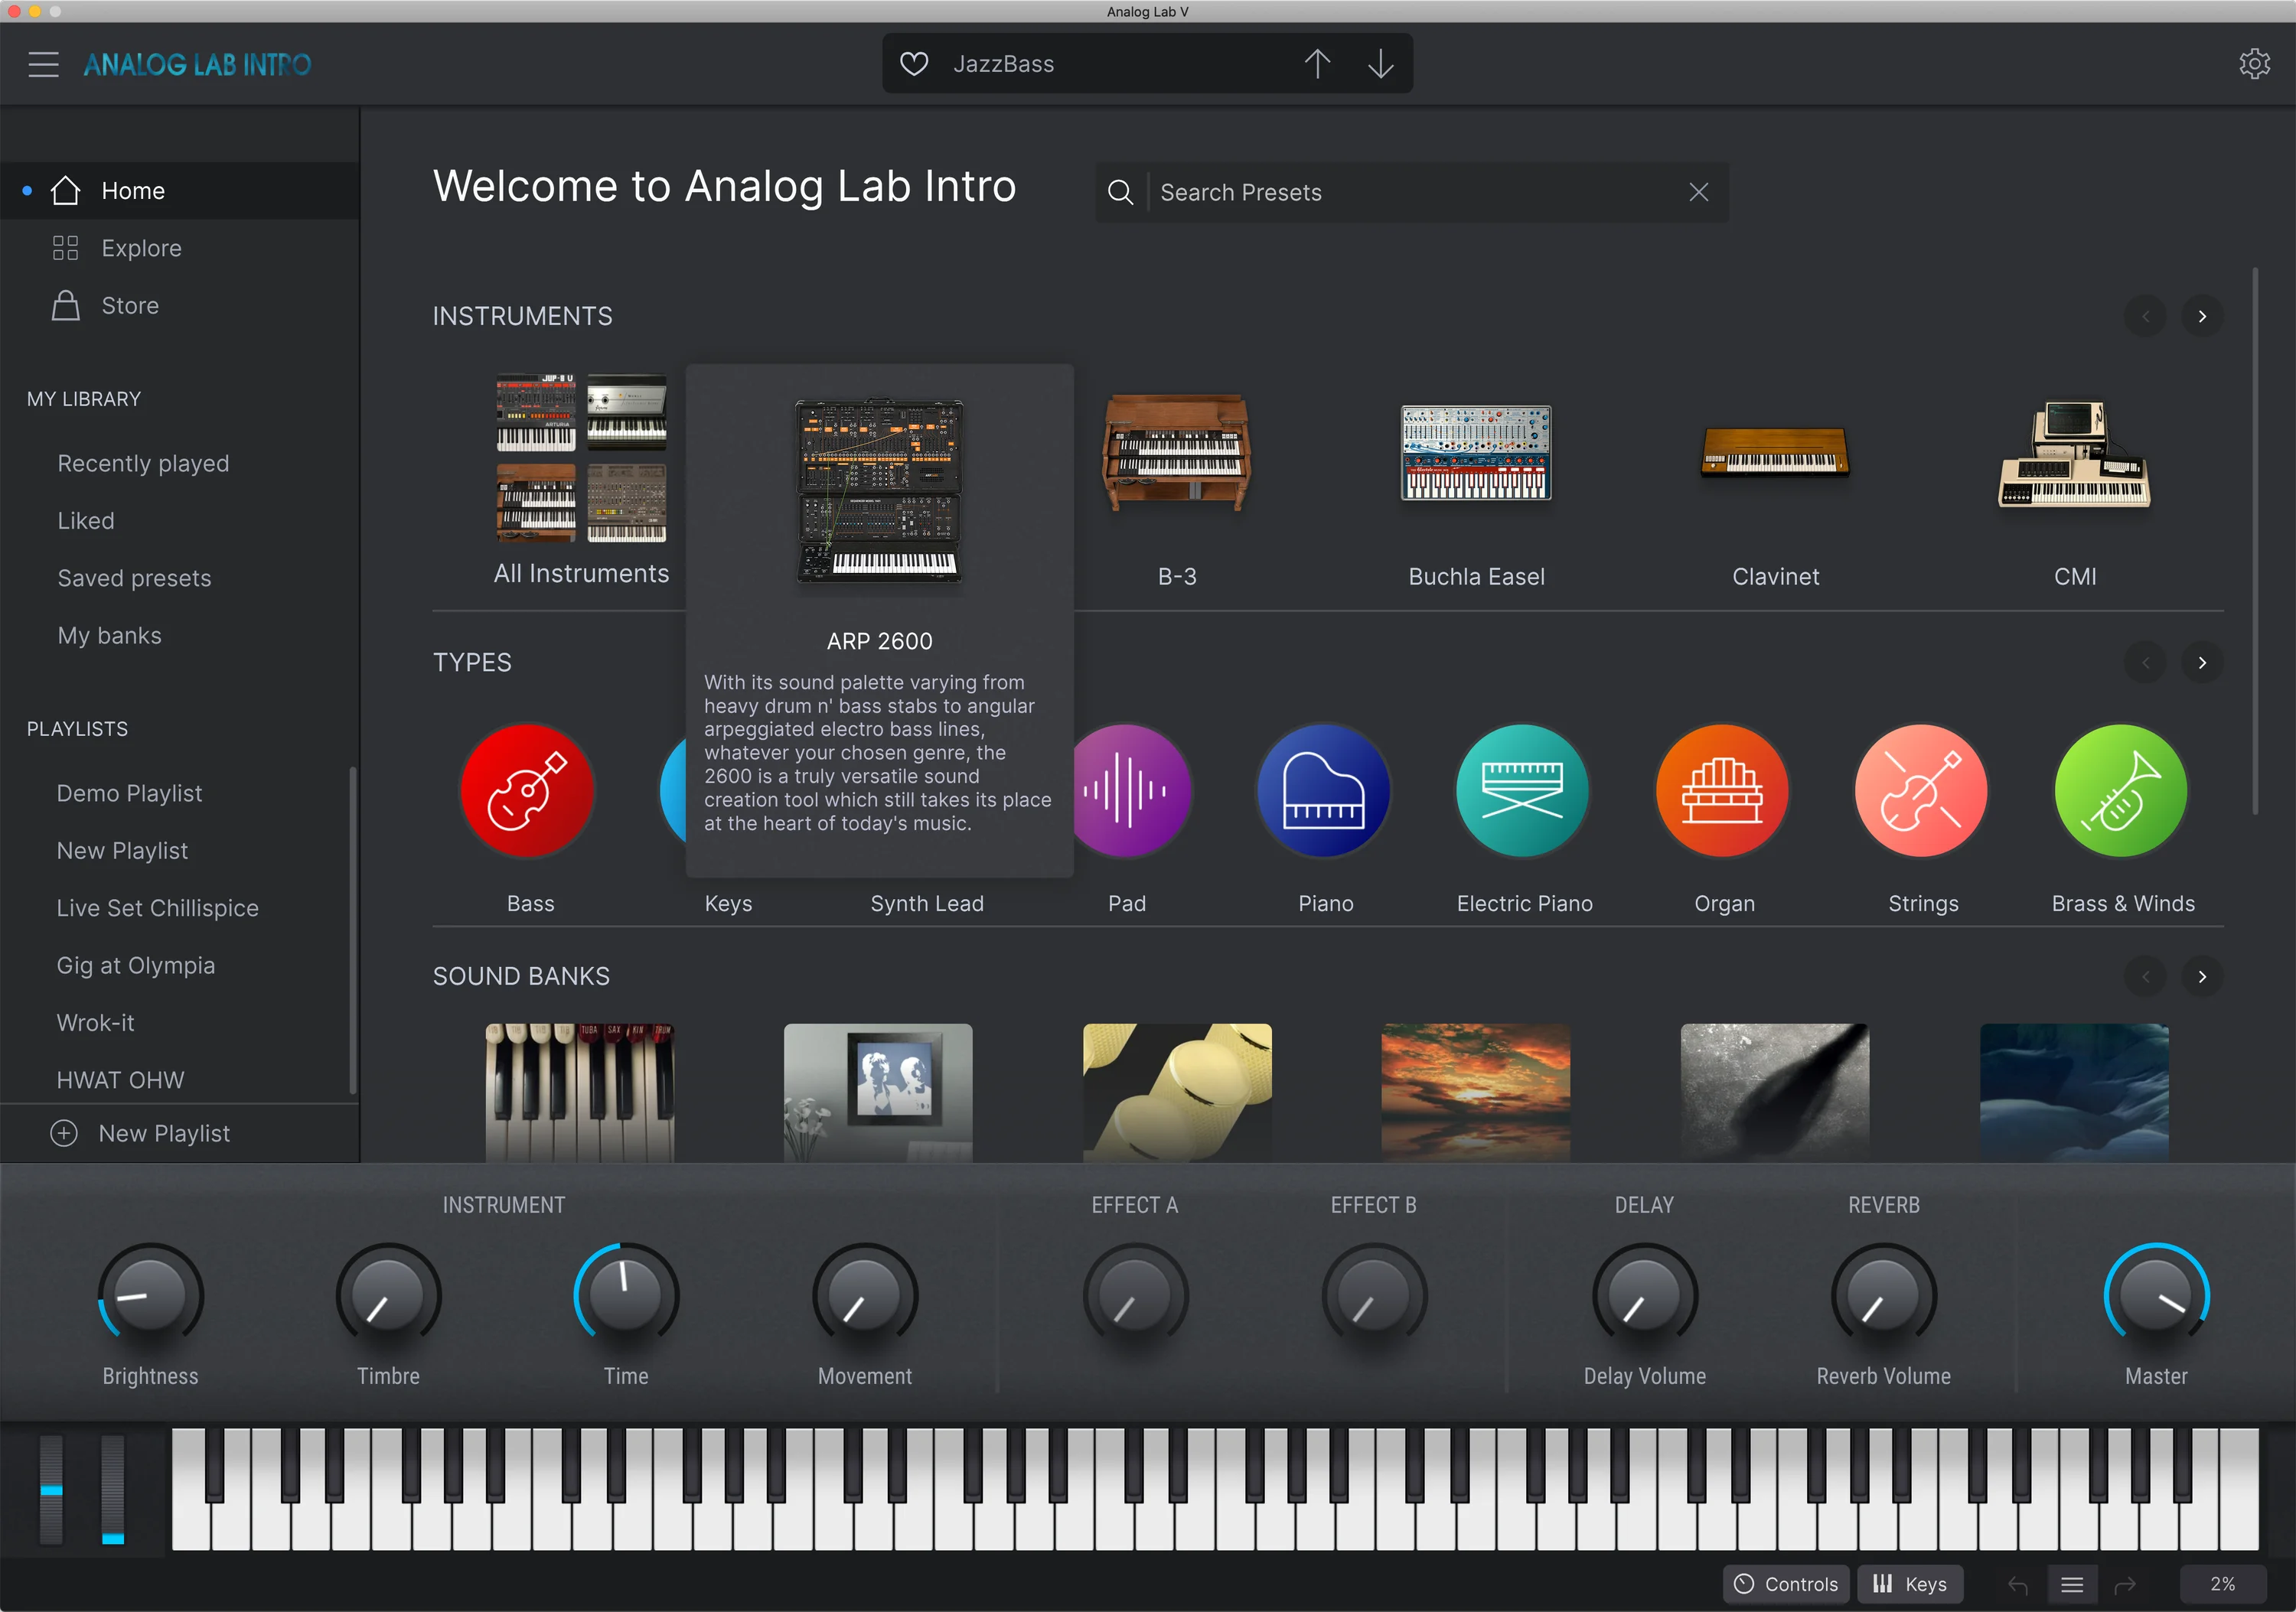The height and width of the screenshot is (1612, 2296).
Task: Switch to the Store section
Action: tap(130, 304)
